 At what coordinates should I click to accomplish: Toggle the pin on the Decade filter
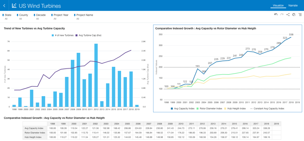click(x=35, y=15)
